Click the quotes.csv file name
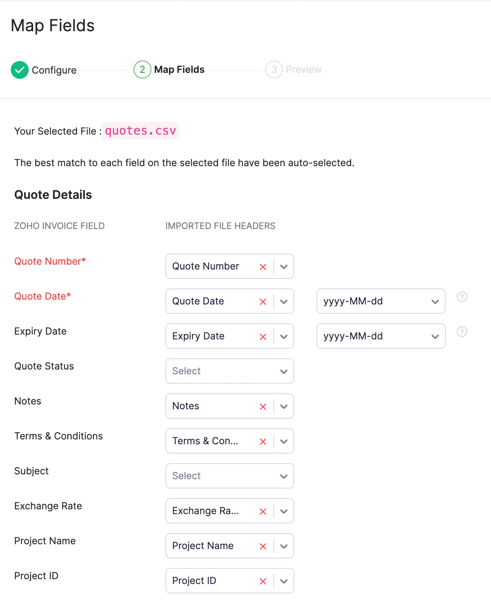The width and height of the screenshot is (491, 600). (141, 130)
